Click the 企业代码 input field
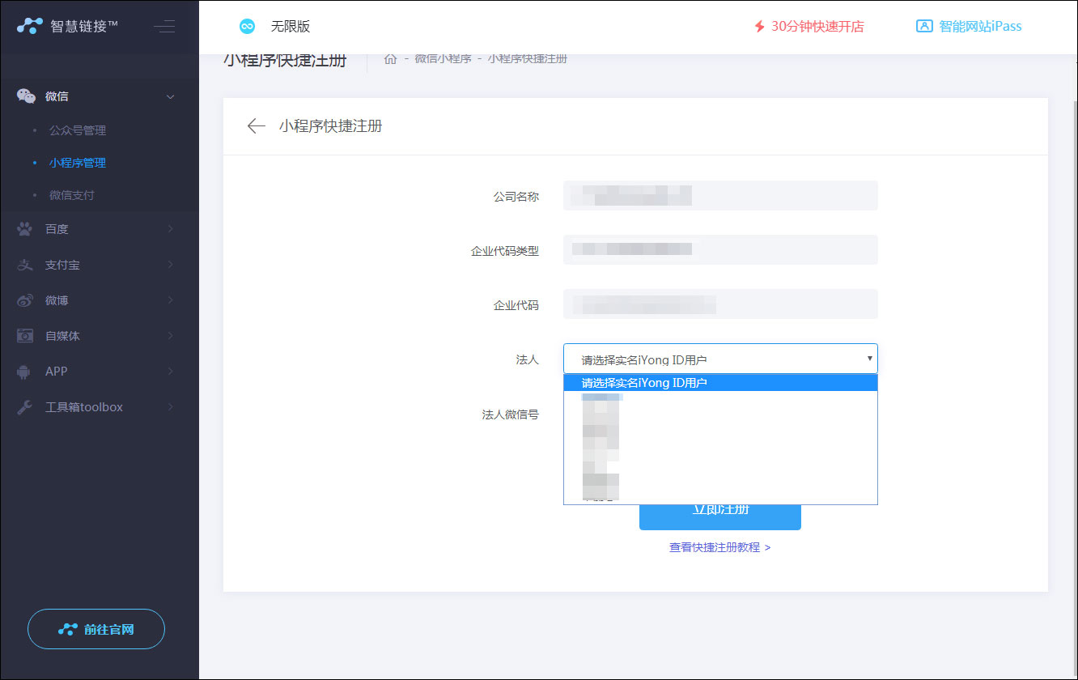The image size is (1078, 680). pos(720,304)
